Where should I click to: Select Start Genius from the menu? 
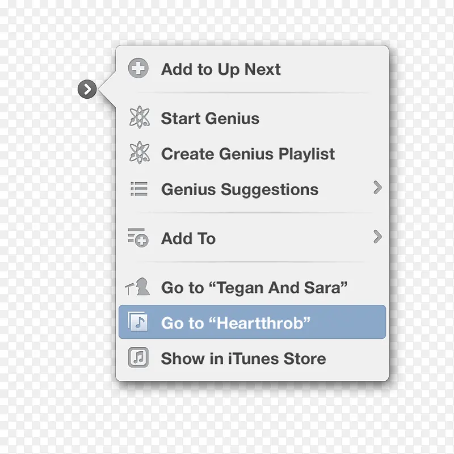(x=210, y=119)
